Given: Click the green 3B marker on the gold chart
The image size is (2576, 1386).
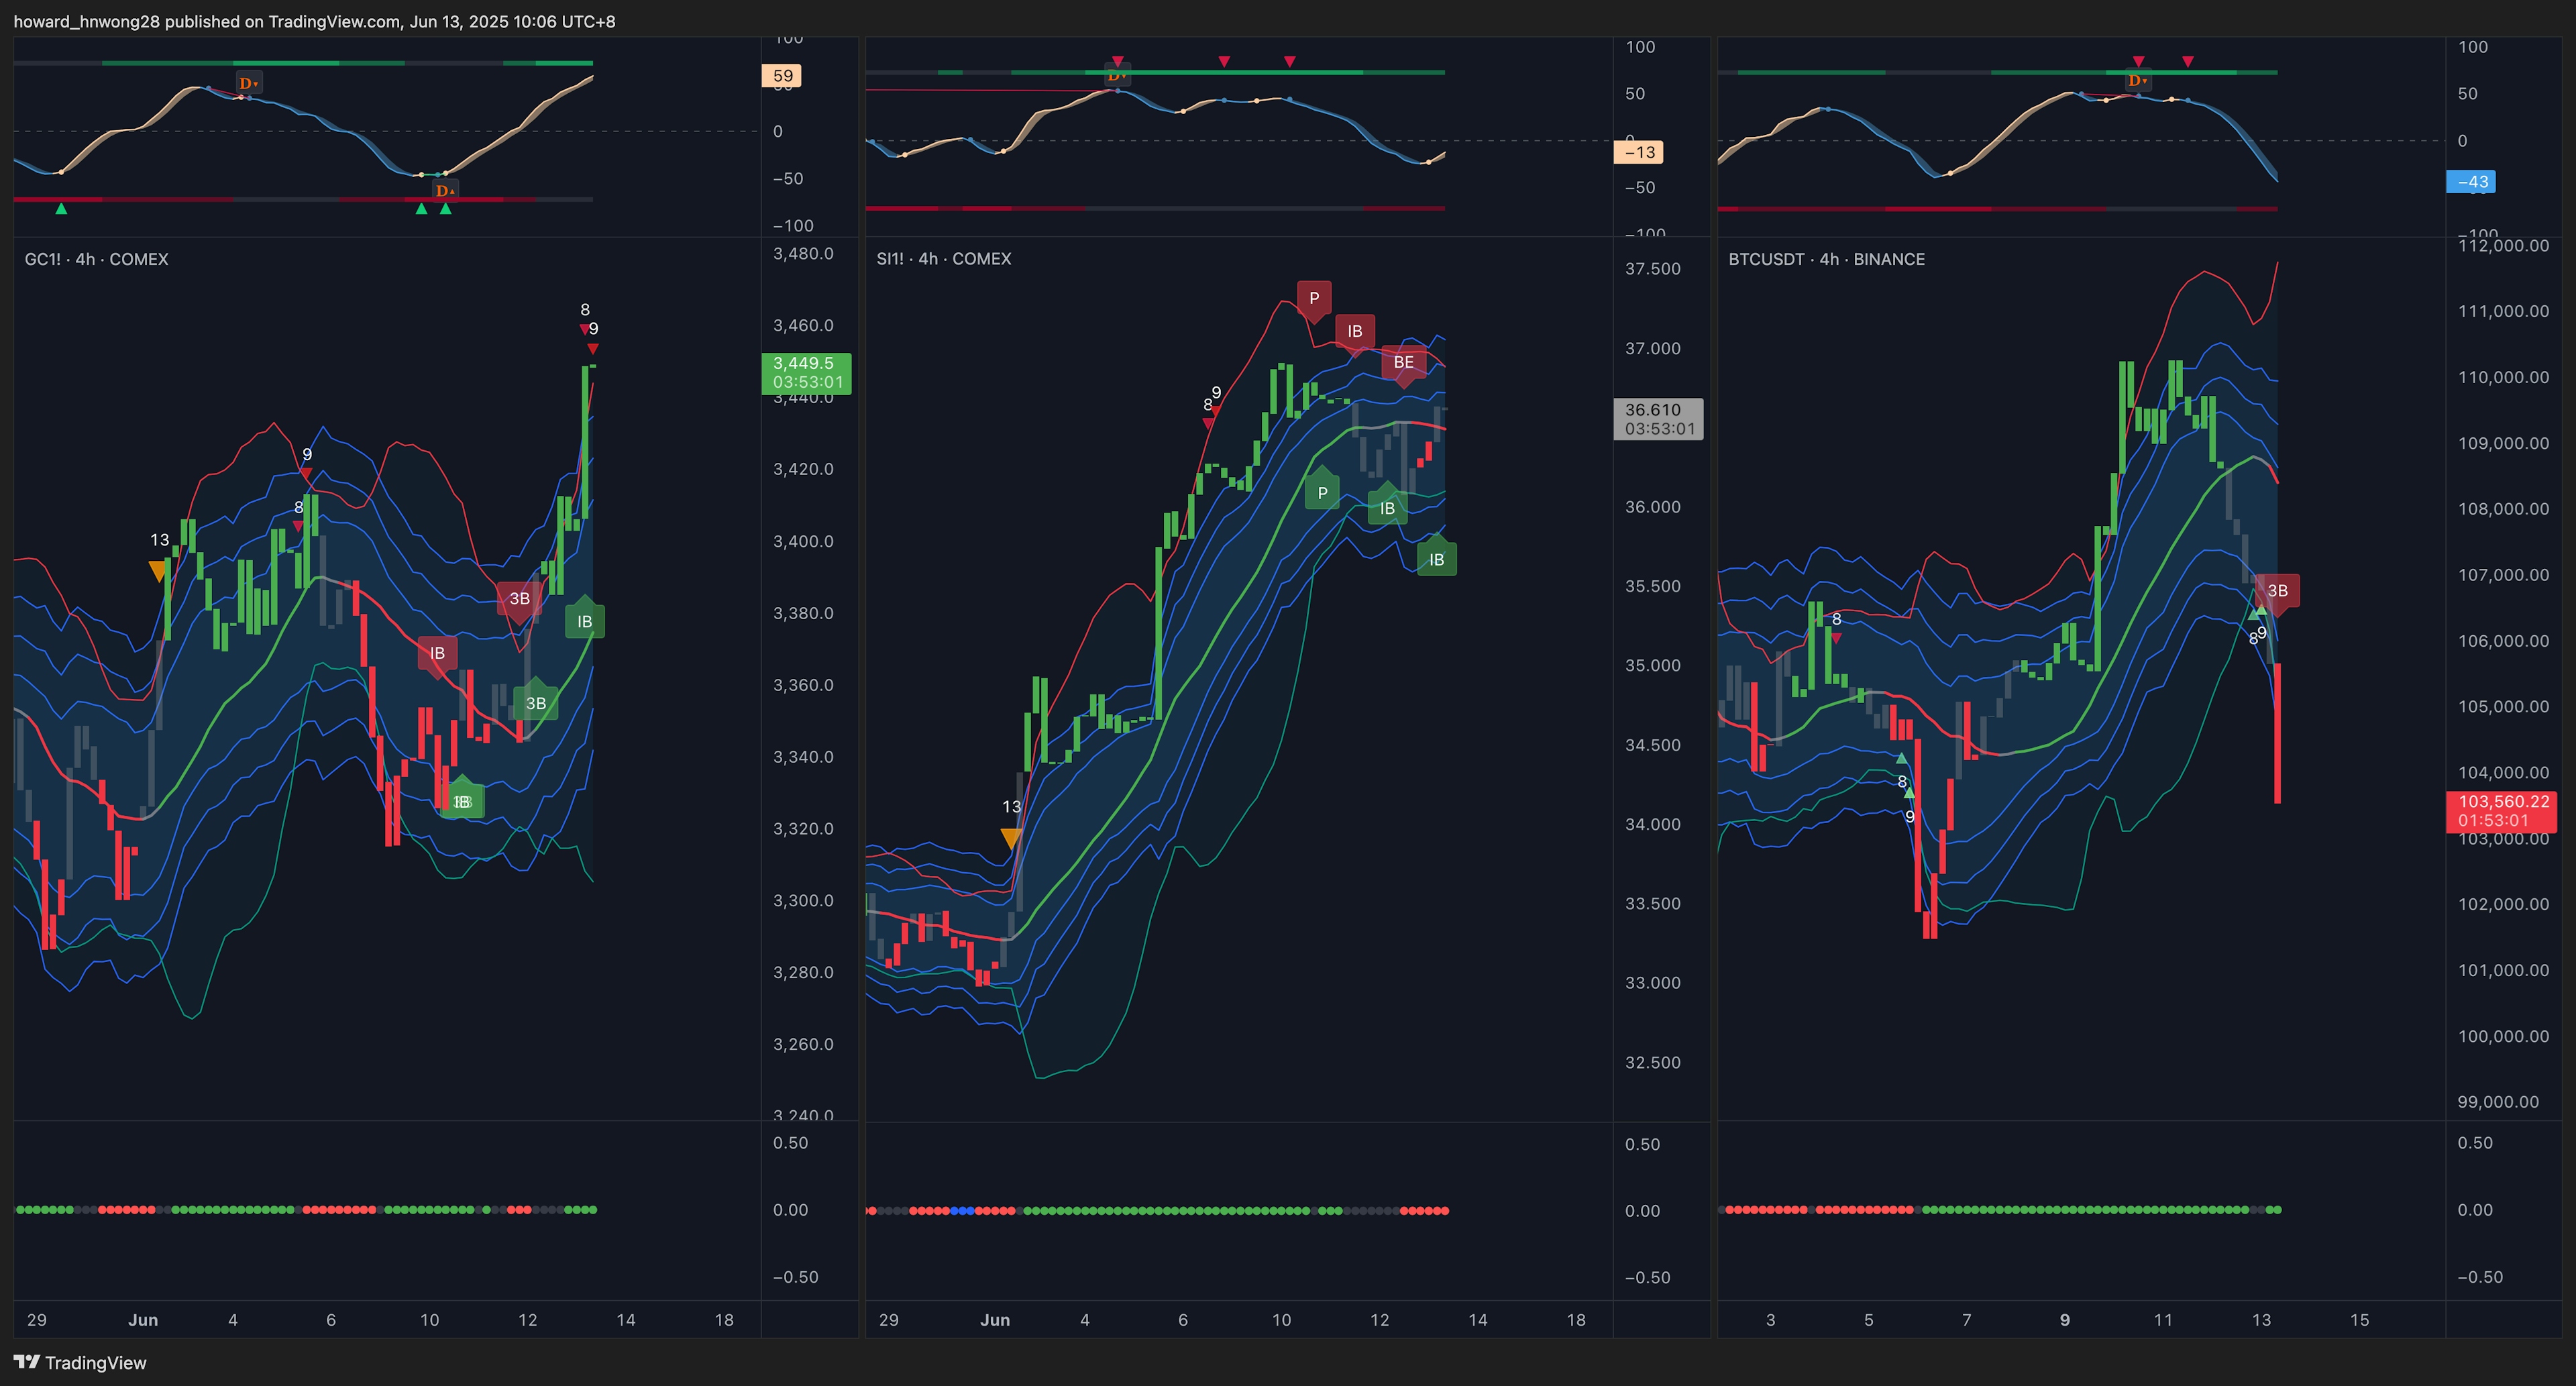Looking at the screenshot, I should click(x=536, y=703).
